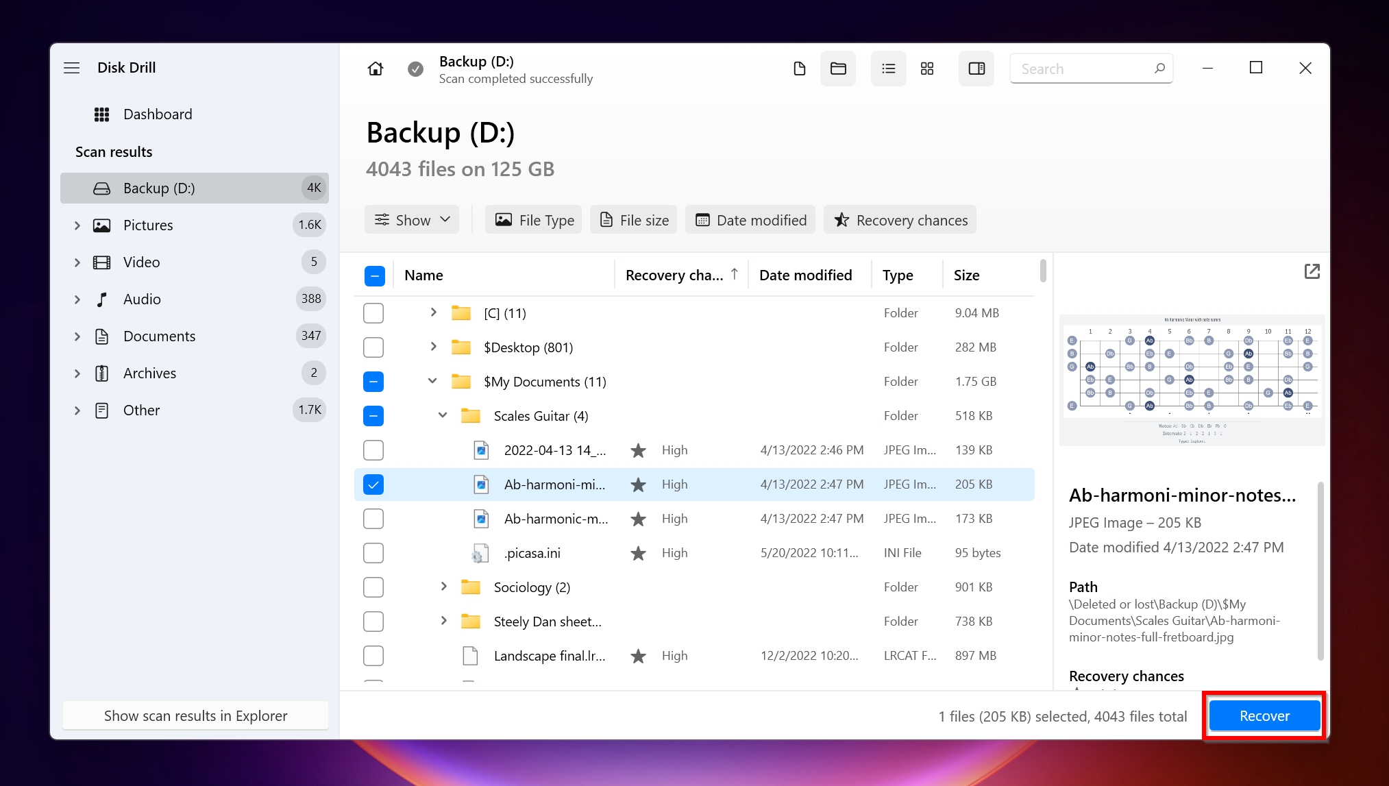
Task: Click the file list vertical scrollbar
Action: tap(1043, 270)
